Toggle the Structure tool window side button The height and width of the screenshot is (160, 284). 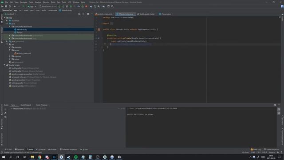pos(2,110)
